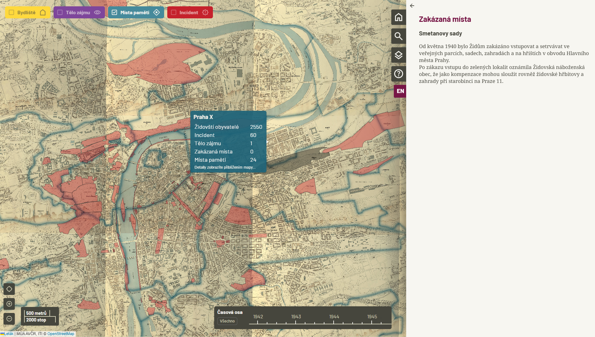Toggle the Tělo zájmu checkbox
This screenshot has height=337, width=595.
tap(60, 12)
